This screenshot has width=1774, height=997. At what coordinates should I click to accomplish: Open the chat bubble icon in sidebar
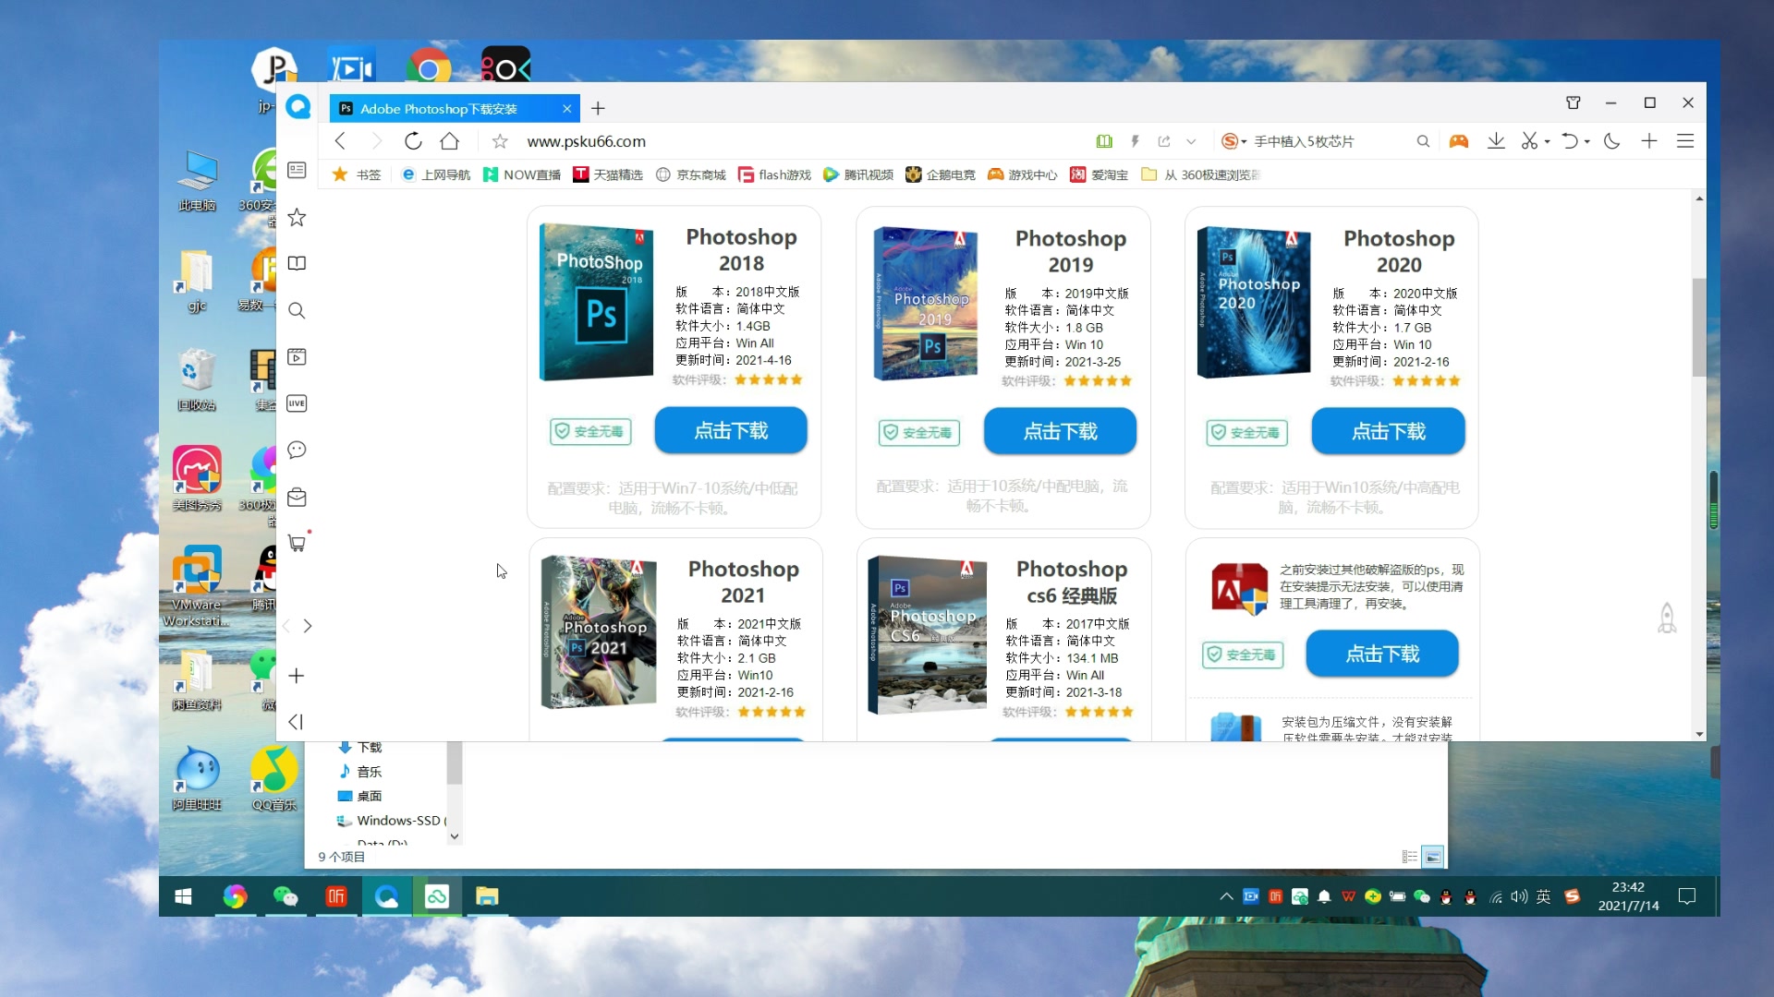[x=297, y=450]
